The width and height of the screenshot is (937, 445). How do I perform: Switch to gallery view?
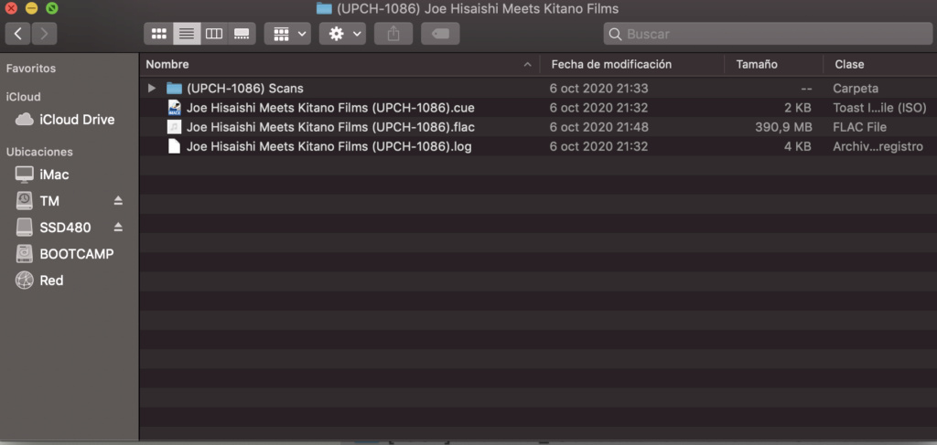(x=242, y=34)
